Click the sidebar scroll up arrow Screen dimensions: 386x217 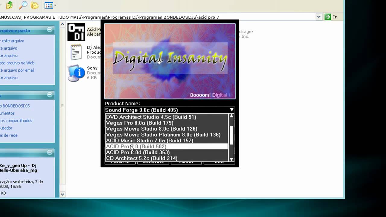(62, 24)
